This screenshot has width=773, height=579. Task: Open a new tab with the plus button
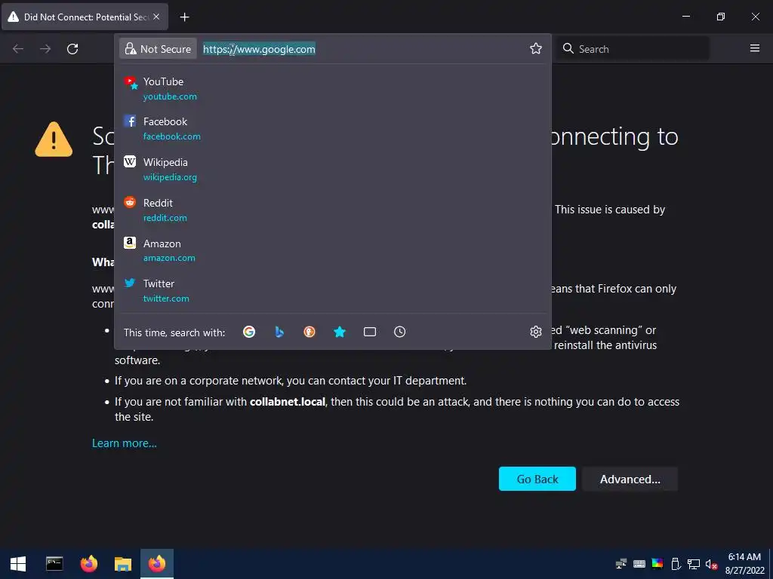tap(184, 17)
